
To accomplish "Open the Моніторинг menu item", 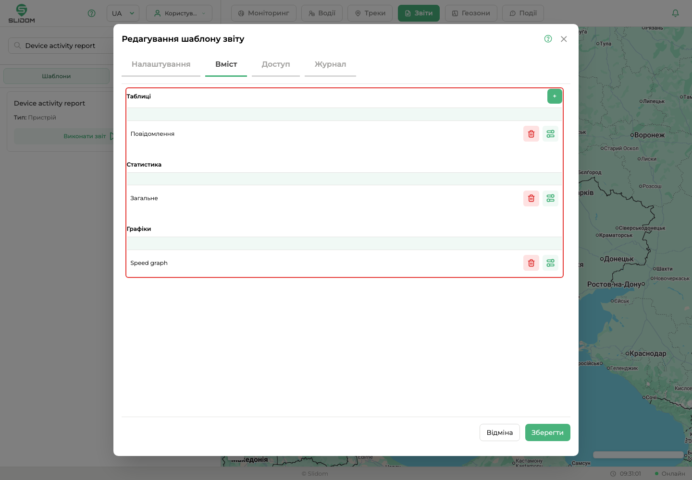I will (264, 13).
